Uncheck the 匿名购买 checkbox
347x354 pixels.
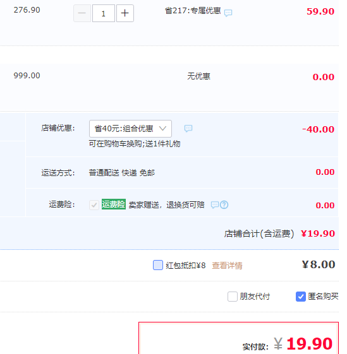click(x=301, y=297)
